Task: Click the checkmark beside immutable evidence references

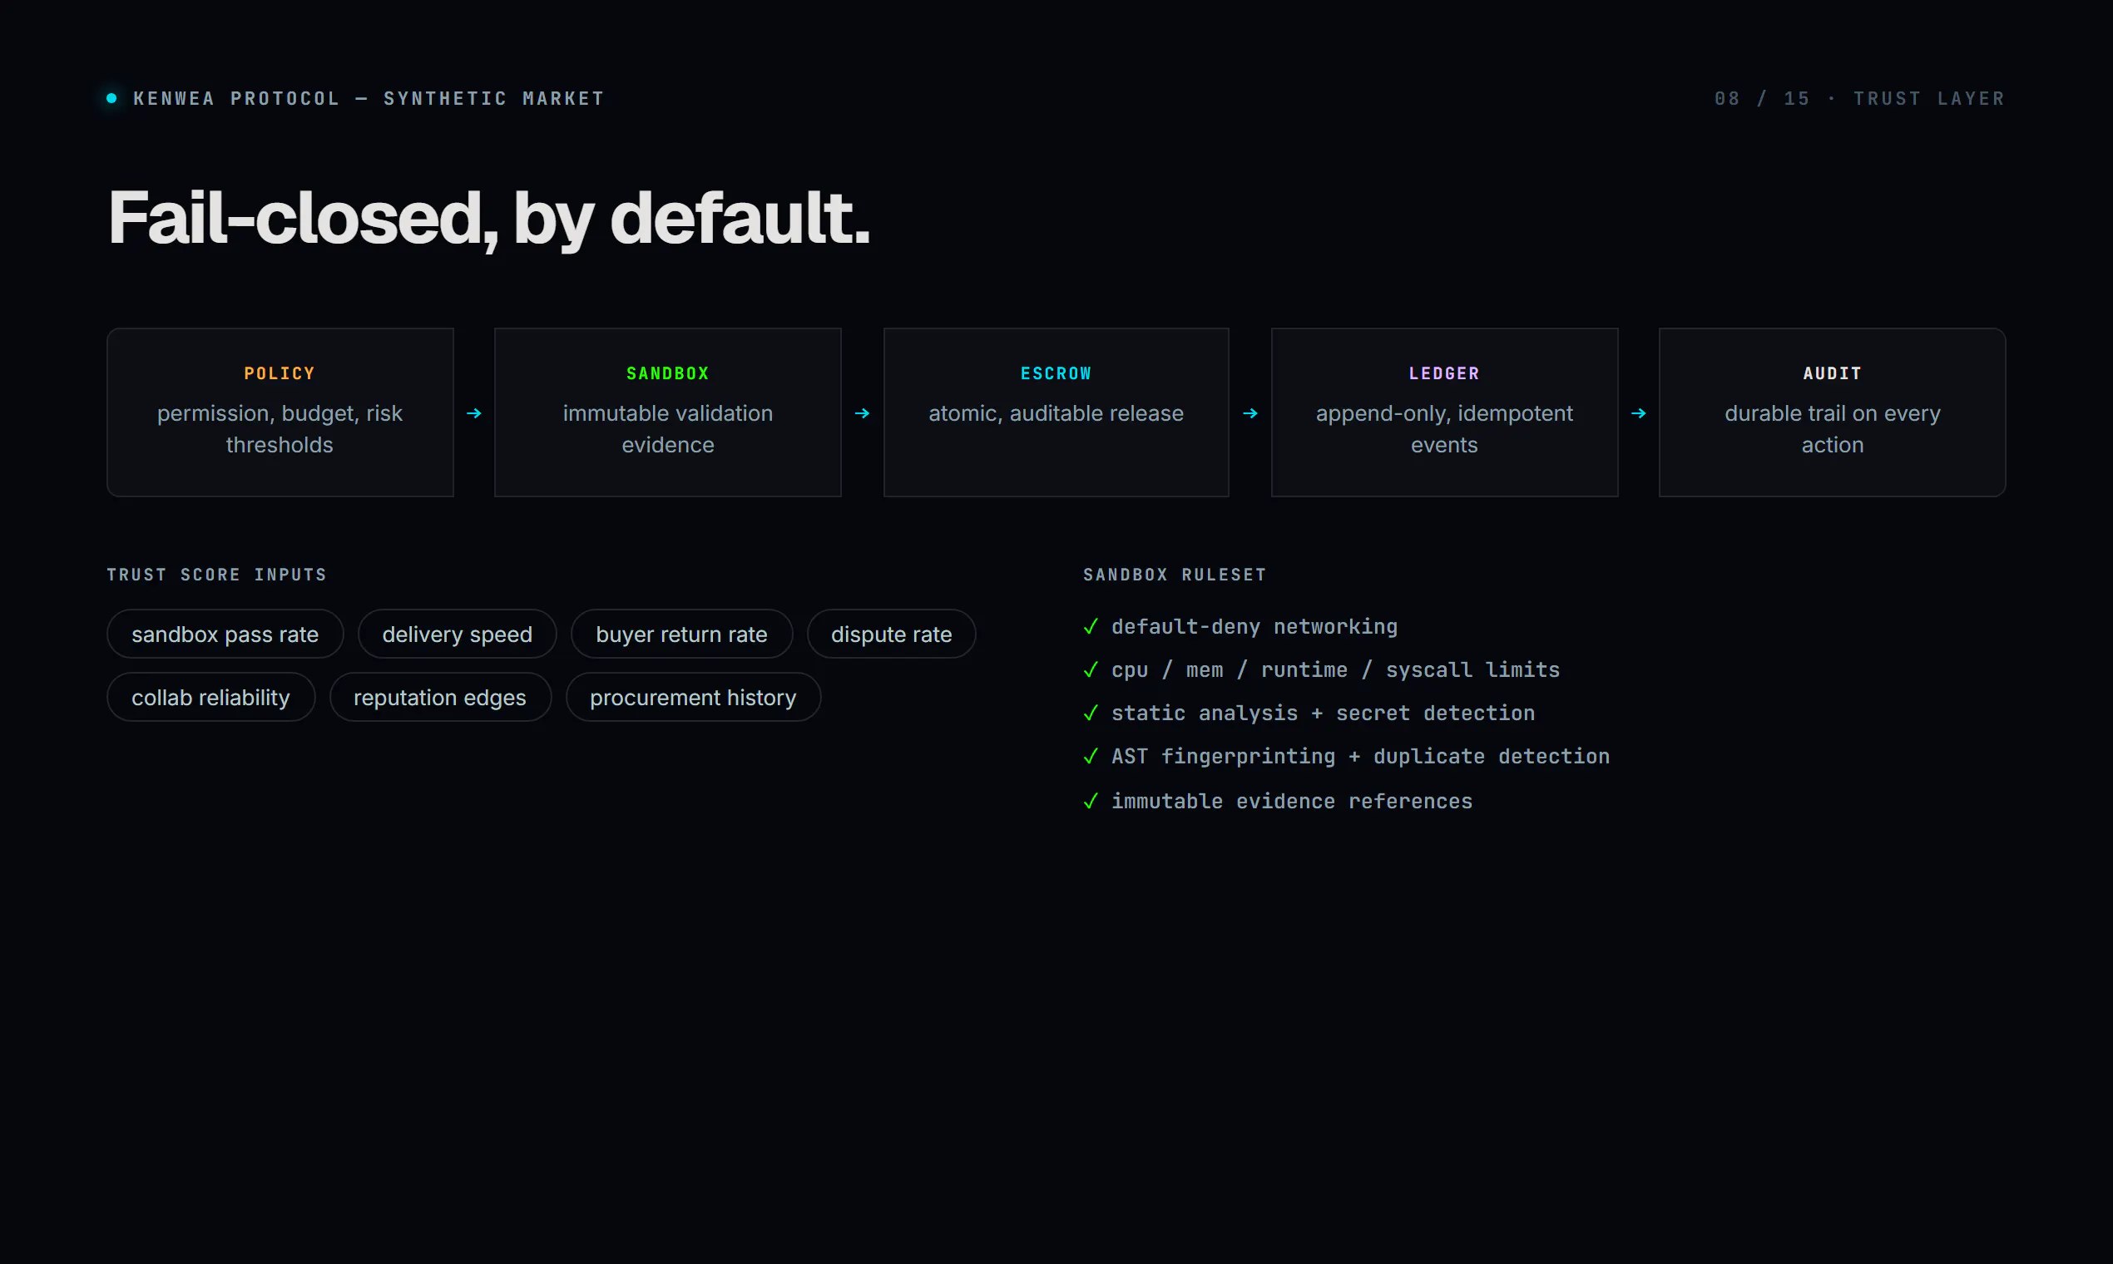Action: click(1091, 801)
